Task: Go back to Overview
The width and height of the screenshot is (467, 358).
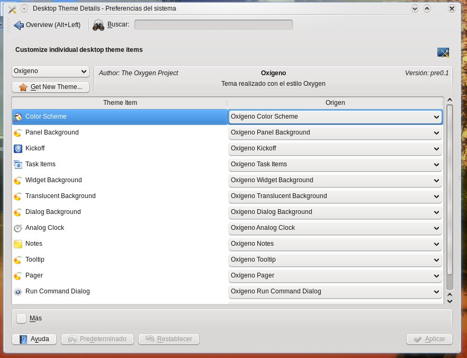Action: (x=48, y=25)
